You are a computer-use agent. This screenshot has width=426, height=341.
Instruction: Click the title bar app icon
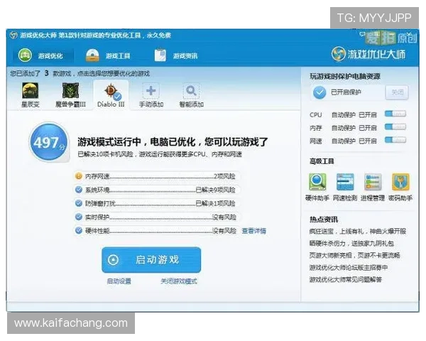14,36
